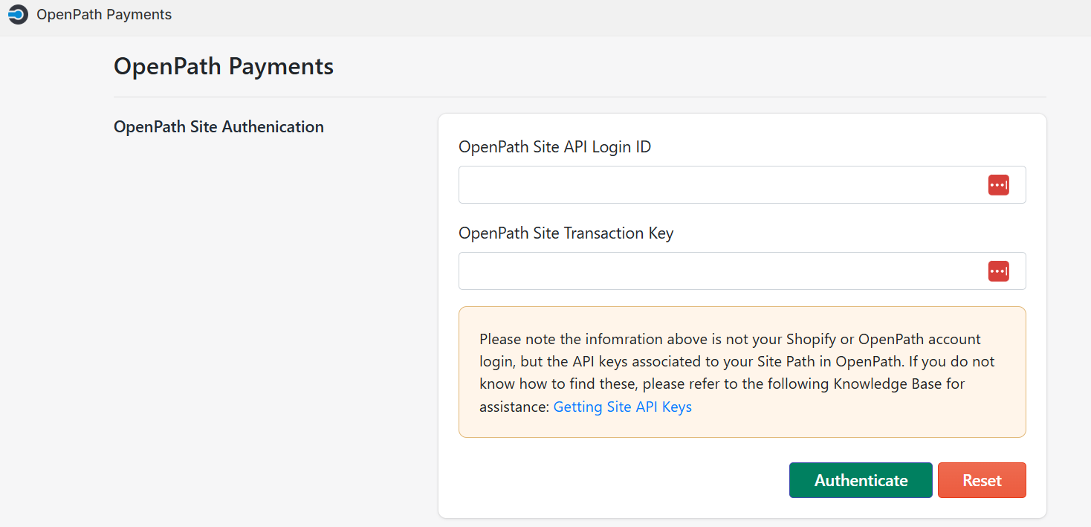Screen dimensions: 1091x527
Task: Click the "OpenPath Site Transaction Key" label
Action: coord(566,233)
